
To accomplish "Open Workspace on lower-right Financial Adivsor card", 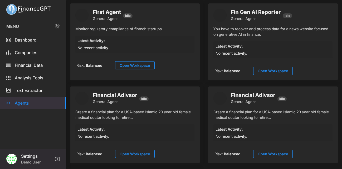I will pyautogui.click(x=273, y=154).
